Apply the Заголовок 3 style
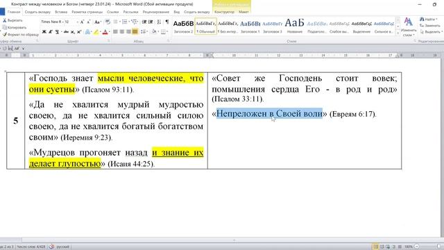Screen dimensions: 444x250 point(273,26)
